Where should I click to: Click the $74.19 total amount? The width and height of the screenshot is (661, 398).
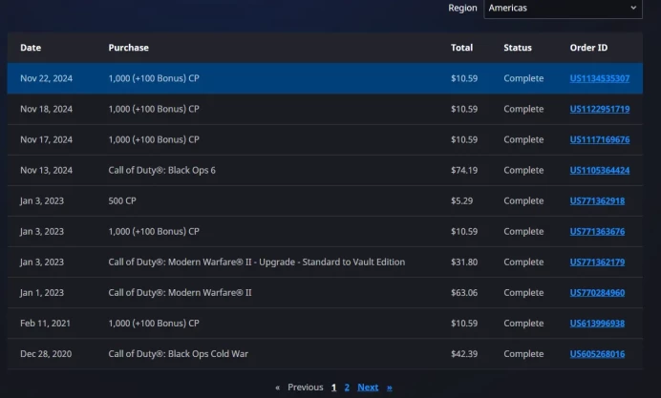(464, 170)
